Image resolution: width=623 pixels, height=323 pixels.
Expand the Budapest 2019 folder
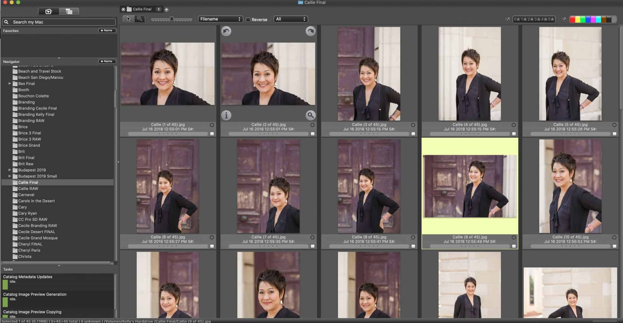click(x=9, y=170)
